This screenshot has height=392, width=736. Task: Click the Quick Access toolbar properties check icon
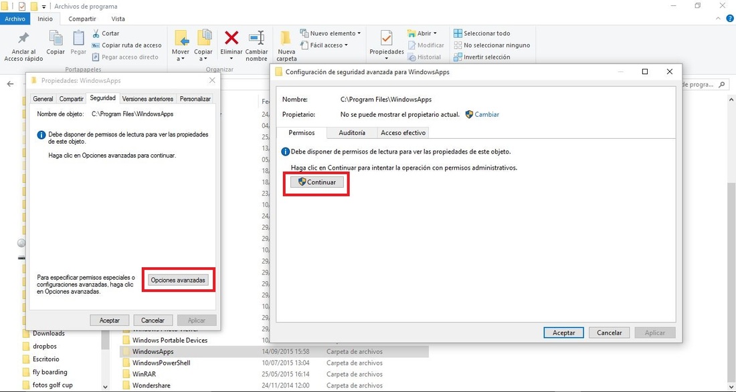pyautogui.click(x=21, y=6)
